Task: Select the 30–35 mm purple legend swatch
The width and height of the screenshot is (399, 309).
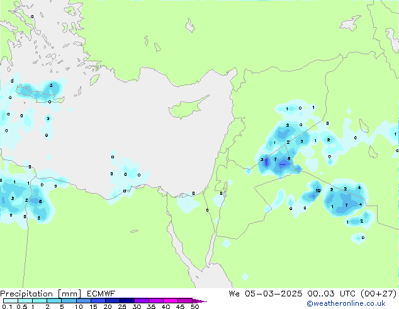Action: [x=141, y=301]
